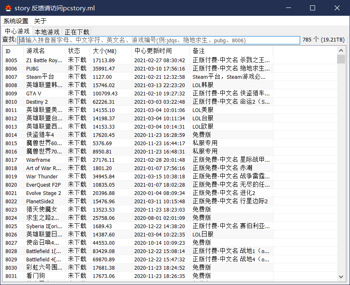
Task: Select the 英雄联盟韩... game row
Action: [138, 85]
